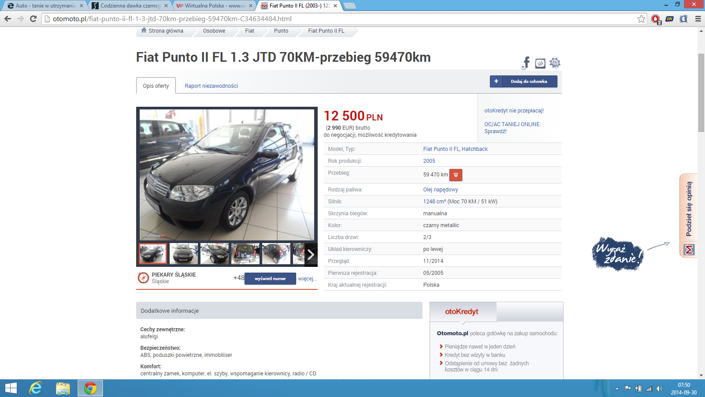This screenshot has height=397, width=705.
Task: Click the scrollbar up arrow
Action: (x=701, y=31)
